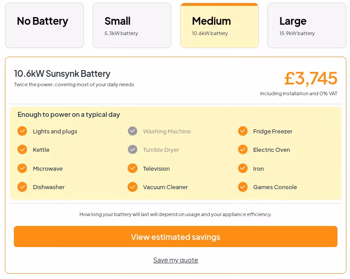The image size is (350, 279).
Task: Switch to the Large 15.9kW battery
Action: [x=306, y=26]
